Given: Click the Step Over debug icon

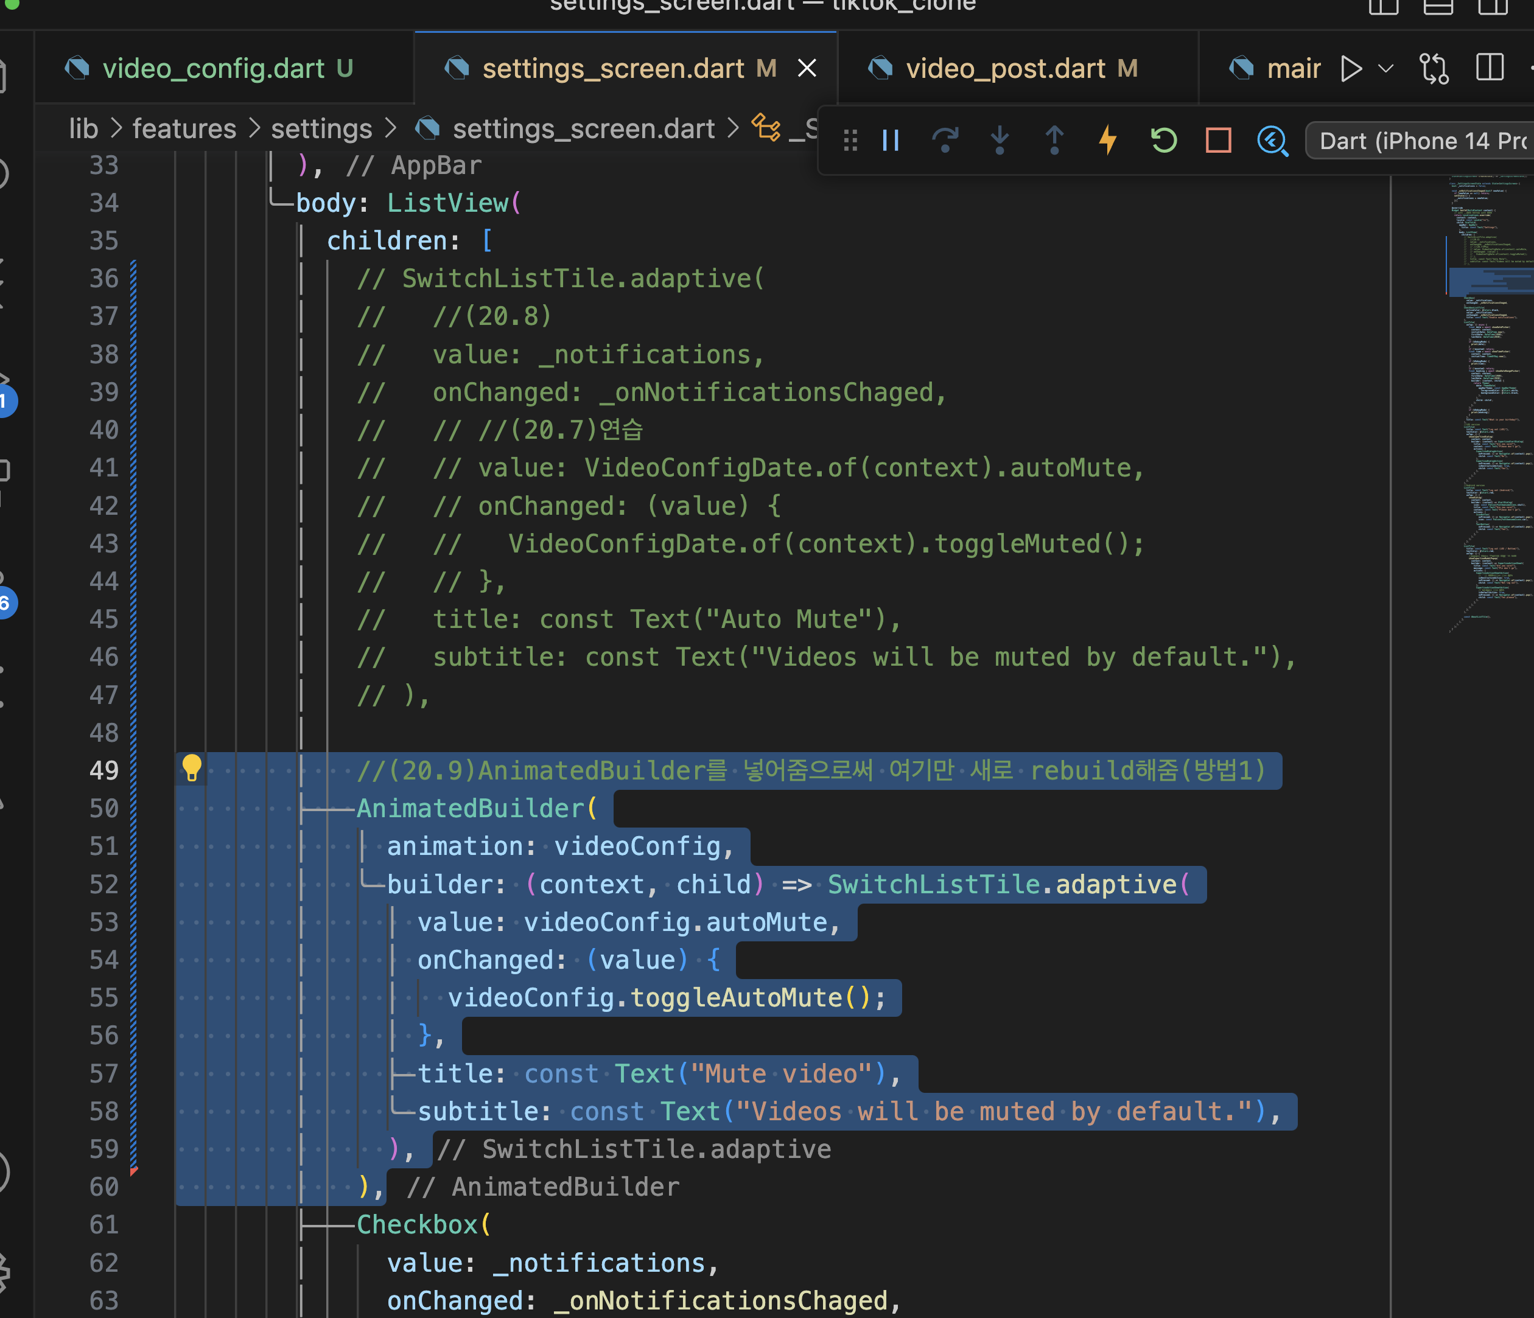Looking at the screenshot, I should [945, 141].
